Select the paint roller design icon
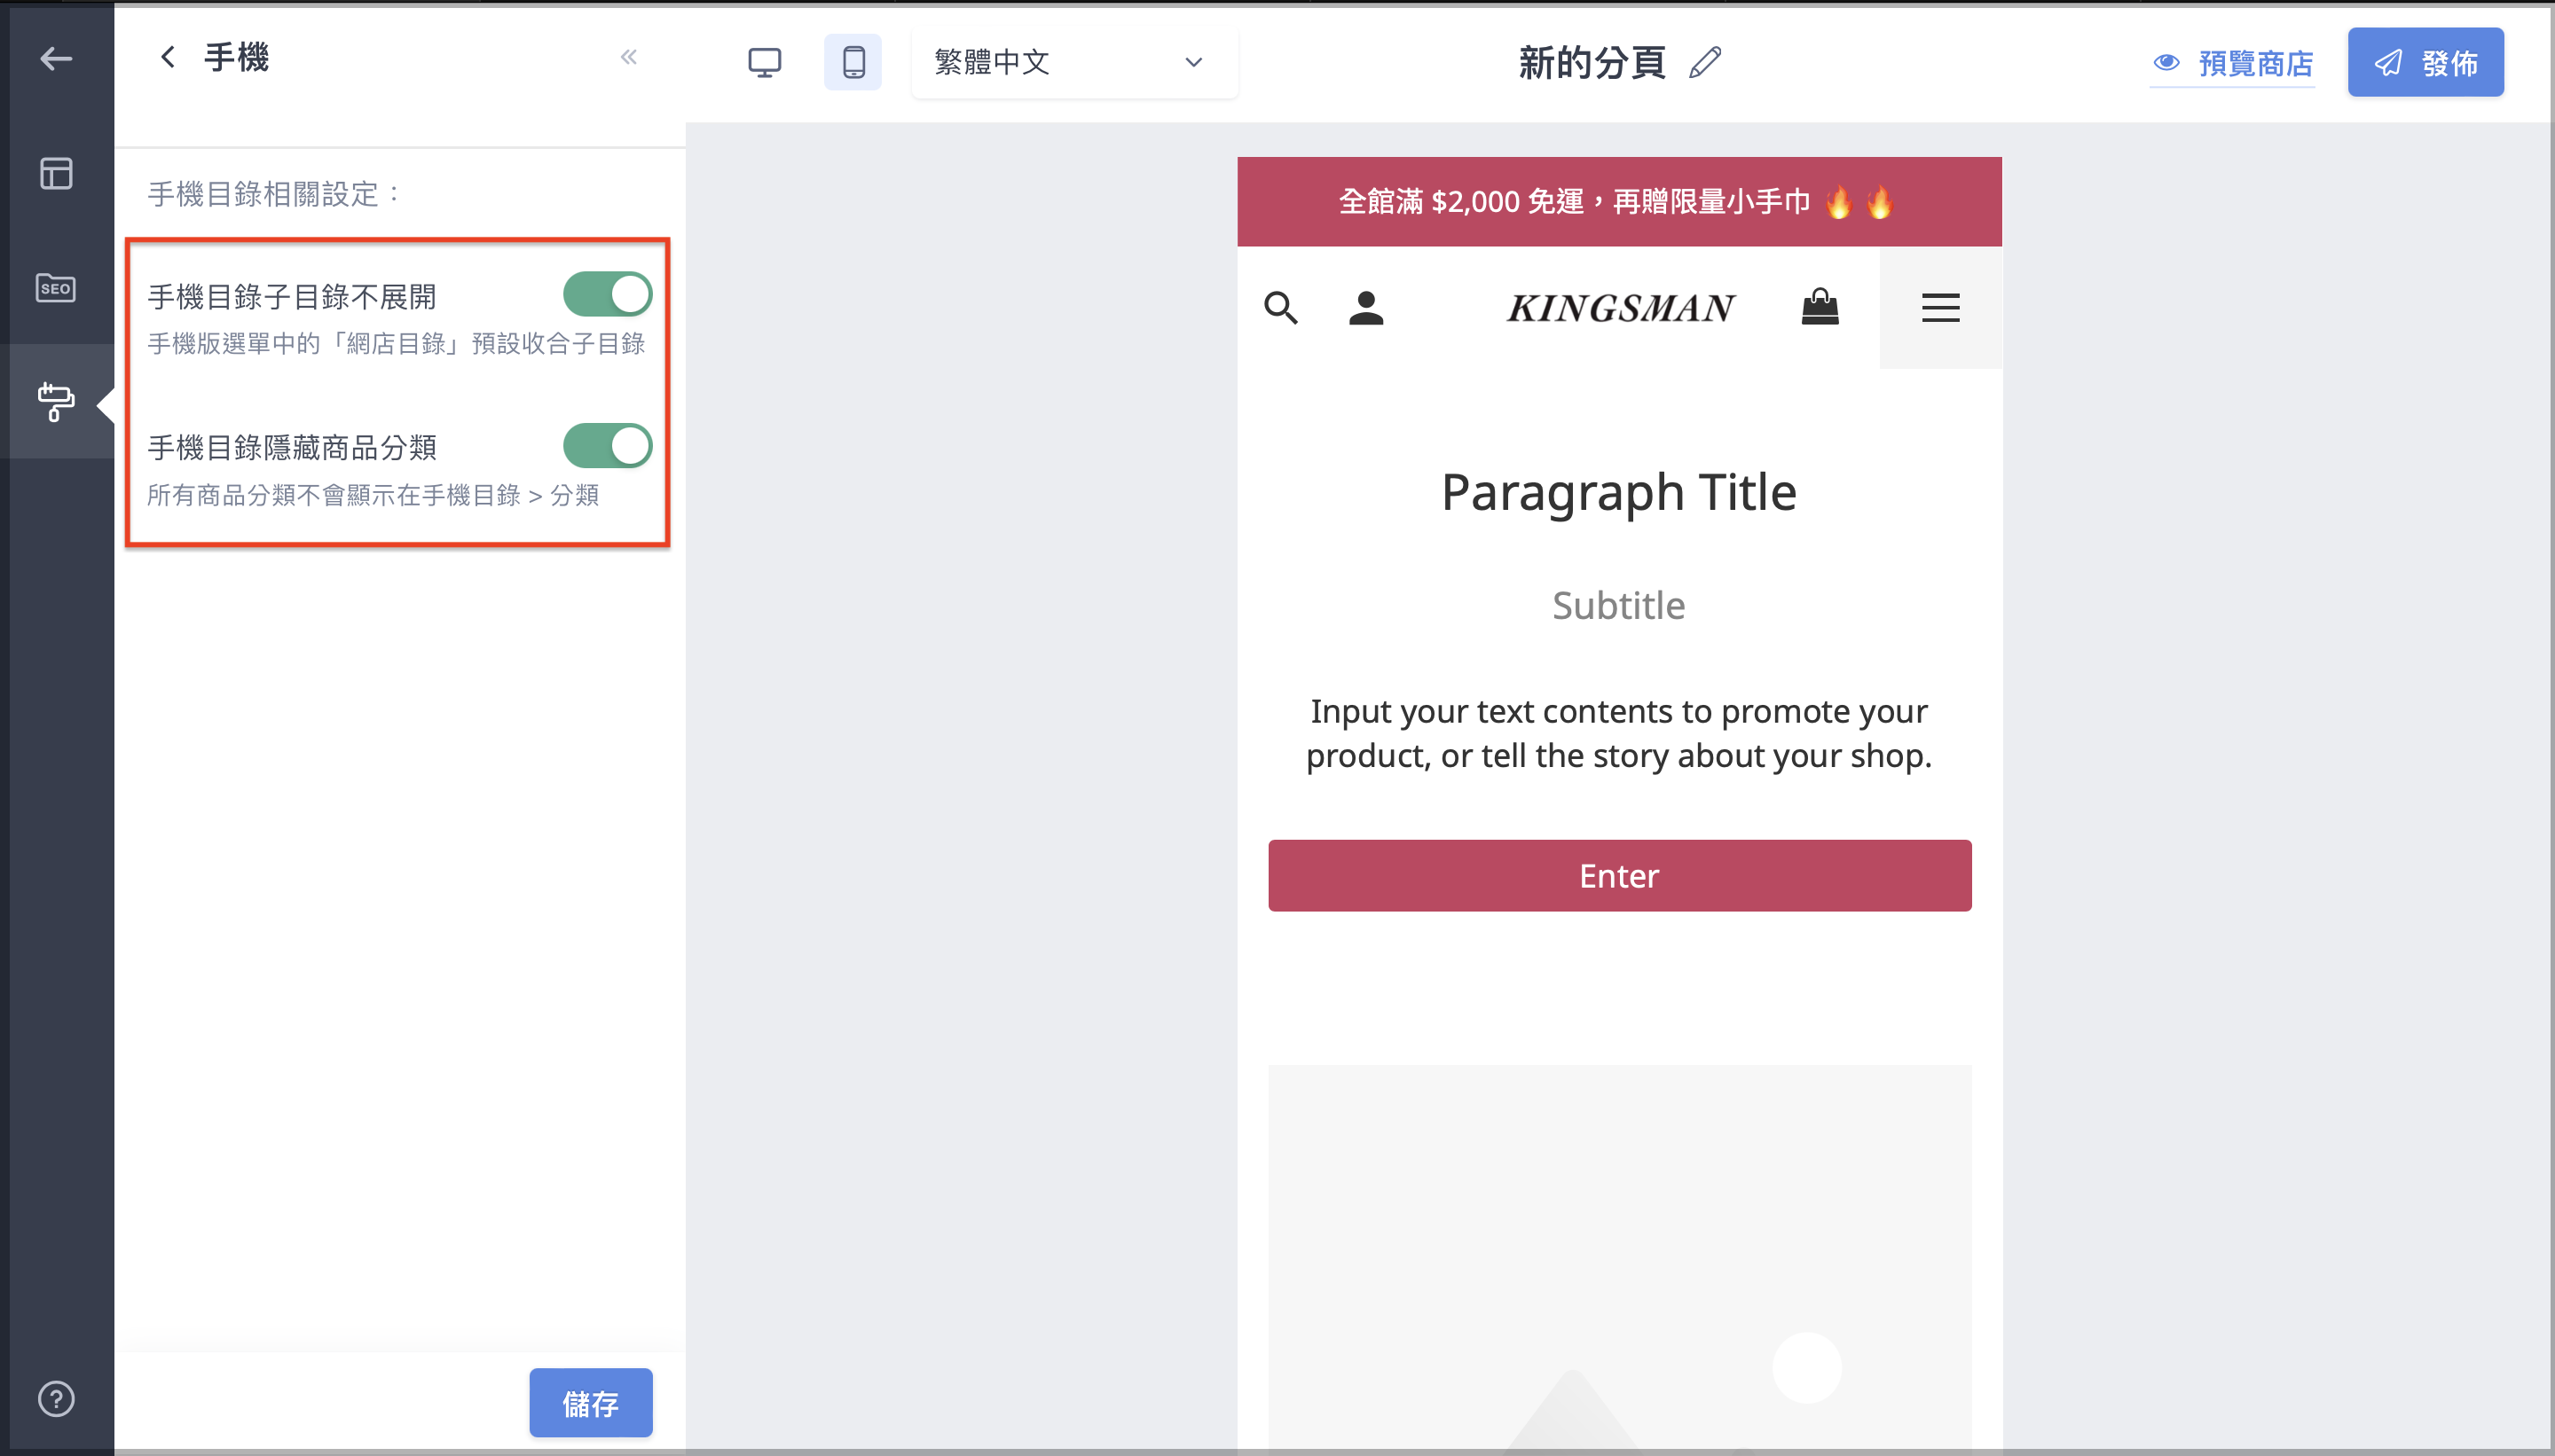The image size is (2555, 1456). pos(56,402)
